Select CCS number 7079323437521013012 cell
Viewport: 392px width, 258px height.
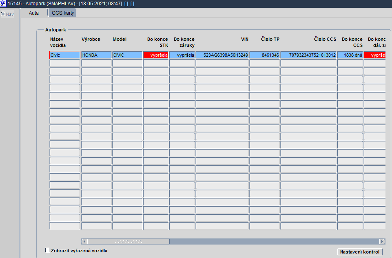point(308,55)
